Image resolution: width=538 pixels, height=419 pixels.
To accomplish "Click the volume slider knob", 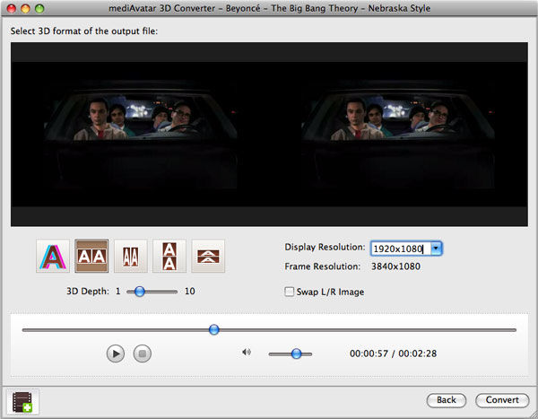I will [296, 354].
